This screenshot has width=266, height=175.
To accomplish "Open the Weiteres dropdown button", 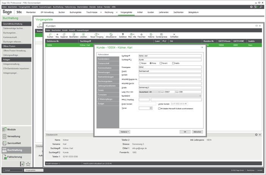I will (125, 132).
